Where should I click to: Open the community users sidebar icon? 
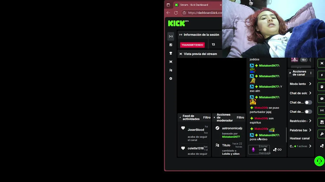[171, 70]
